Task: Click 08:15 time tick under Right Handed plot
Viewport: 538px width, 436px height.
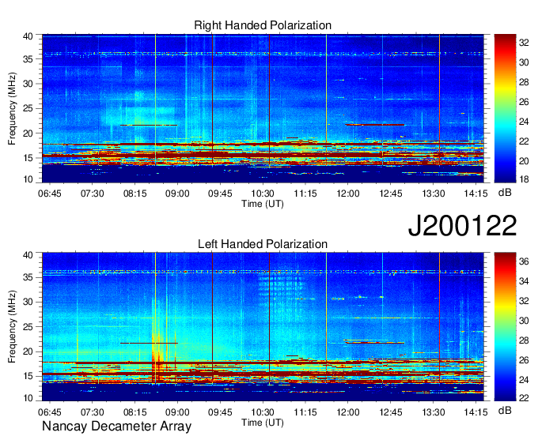Action: [134, 194]
